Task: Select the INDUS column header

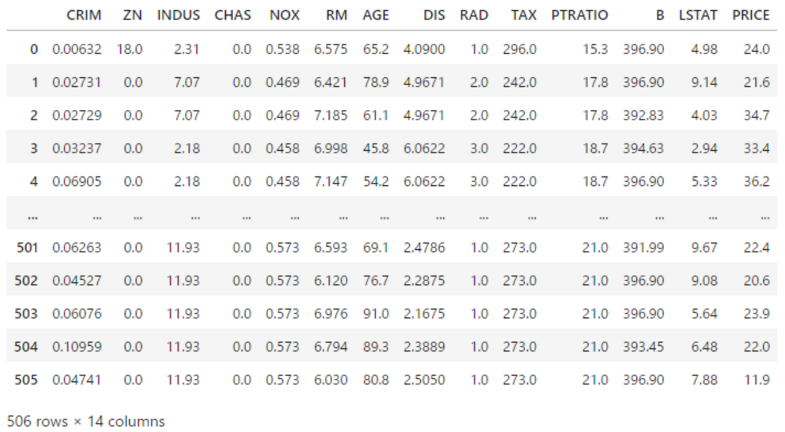Action: (x=178, y=16)
